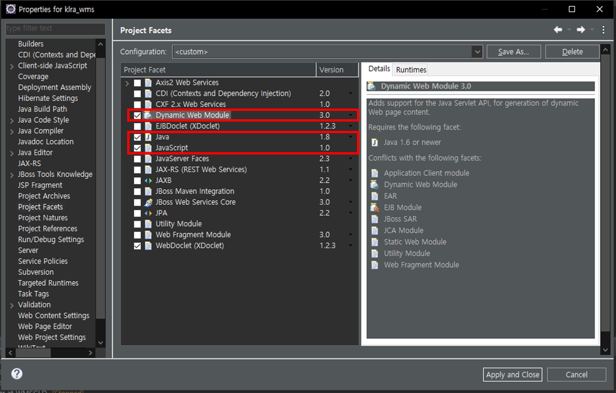Open the Configuration combo box dropdown
616x393 pixels.
tap(477, 52)
